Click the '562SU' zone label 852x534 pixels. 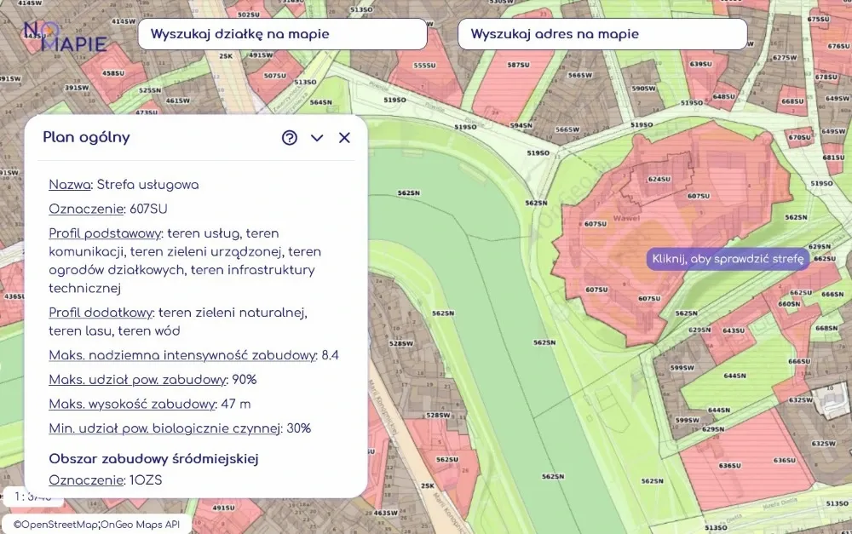(x=447, y=460)
